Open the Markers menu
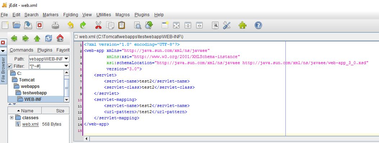379x143 pixels. point(50,15)
